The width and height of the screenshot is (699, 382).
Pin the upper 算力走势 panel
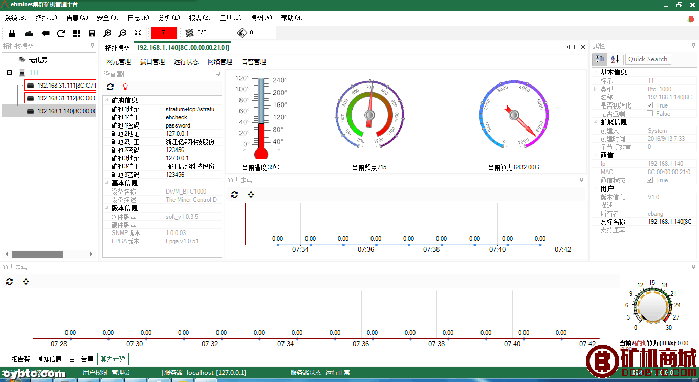581,180
